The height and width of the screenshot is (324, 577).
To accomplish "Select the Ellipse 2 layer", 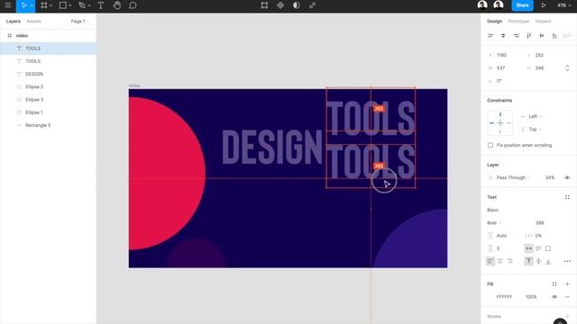I will pos(48,87).
